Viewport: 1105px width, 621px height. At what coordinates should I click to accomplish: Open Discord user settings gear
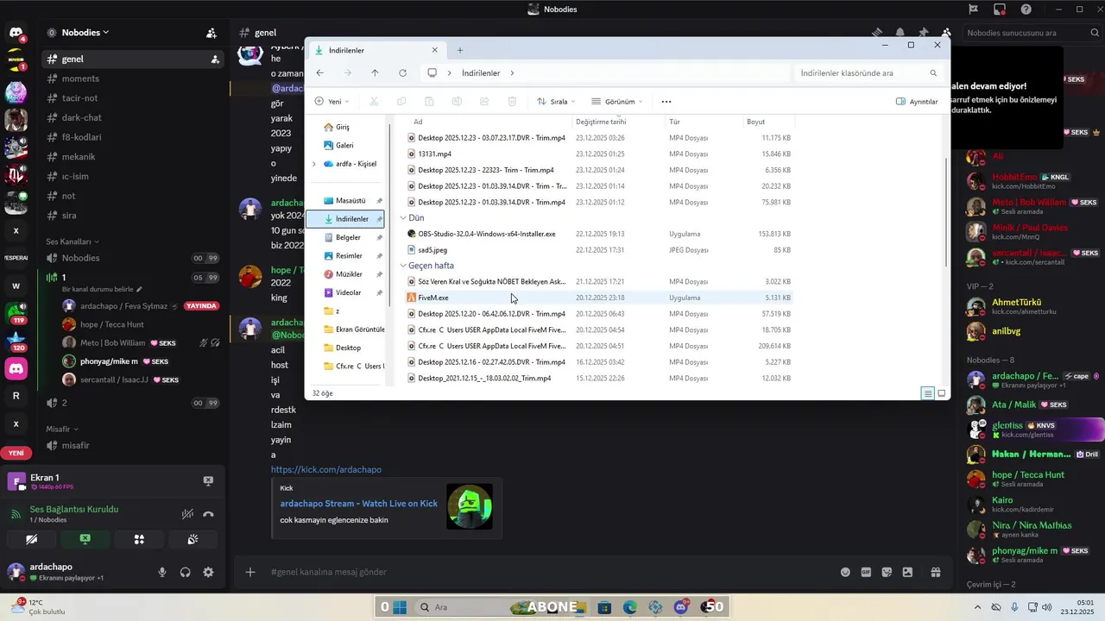point(208,572)
